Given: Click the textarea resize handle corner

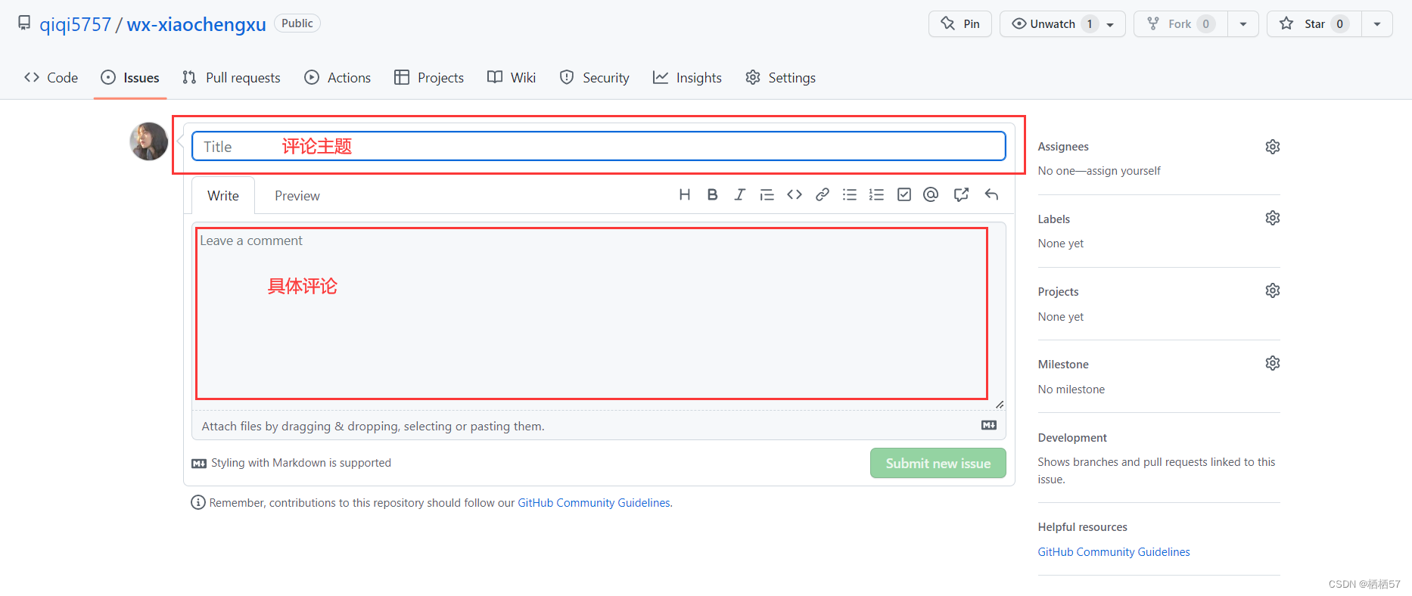Looking at the screenshot, I should coord(1000,405).
